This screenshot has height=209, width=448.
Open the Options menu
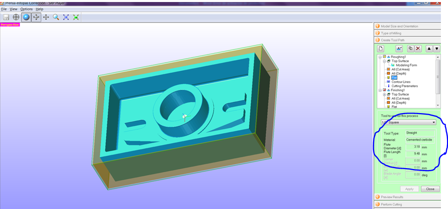pos(26,9)
